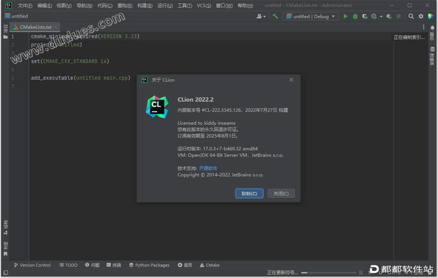This screenshot has width=438, height=278.
Task: Run the untitled configuration with green play
Action: coord(346,16)
